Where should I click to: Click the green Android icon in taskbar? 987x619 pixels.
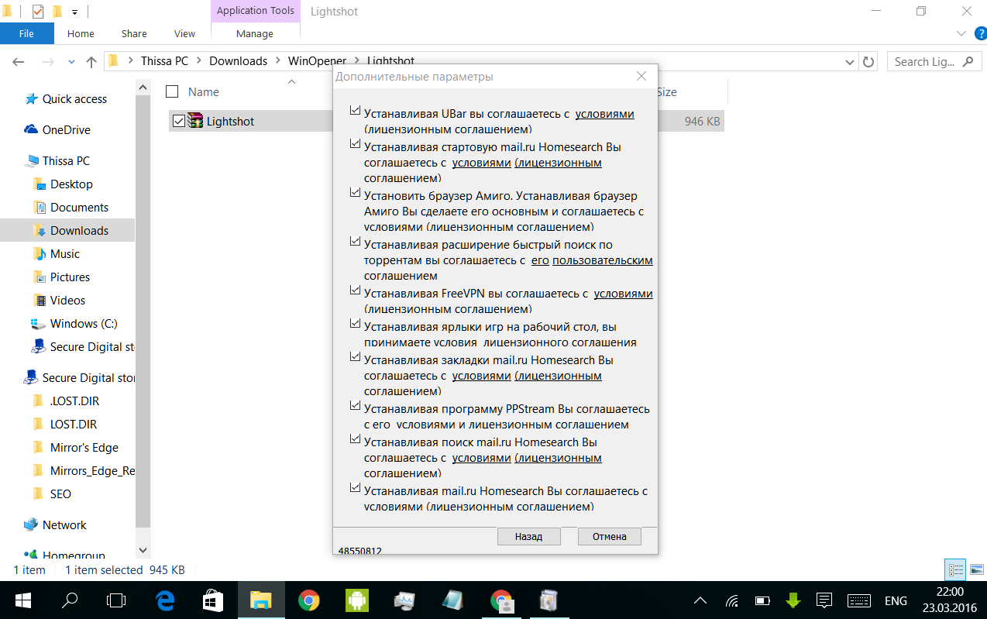click(357, 600)
